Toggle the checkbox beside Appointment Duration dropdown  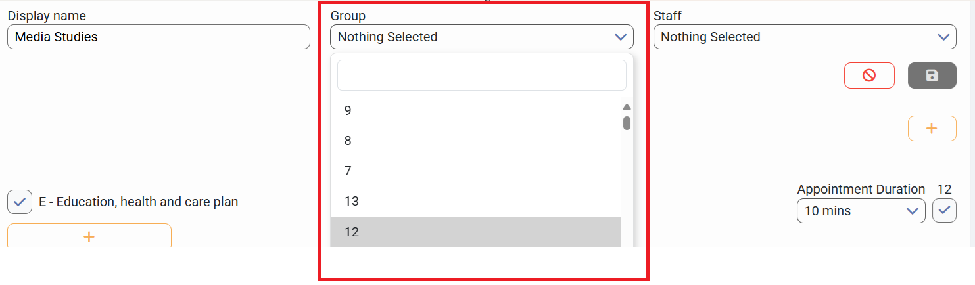[944, 211]
